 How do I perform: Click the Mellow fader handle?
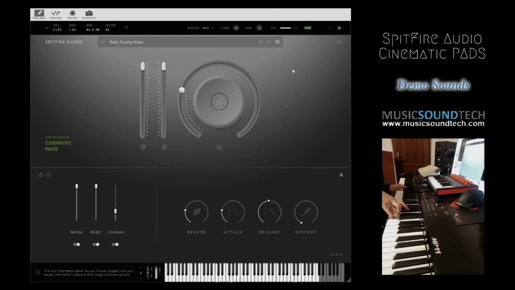76,186
